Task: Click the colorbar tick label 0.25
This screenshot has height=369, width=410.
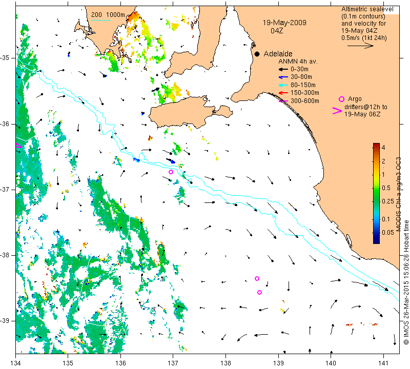Action: point(388,201)
